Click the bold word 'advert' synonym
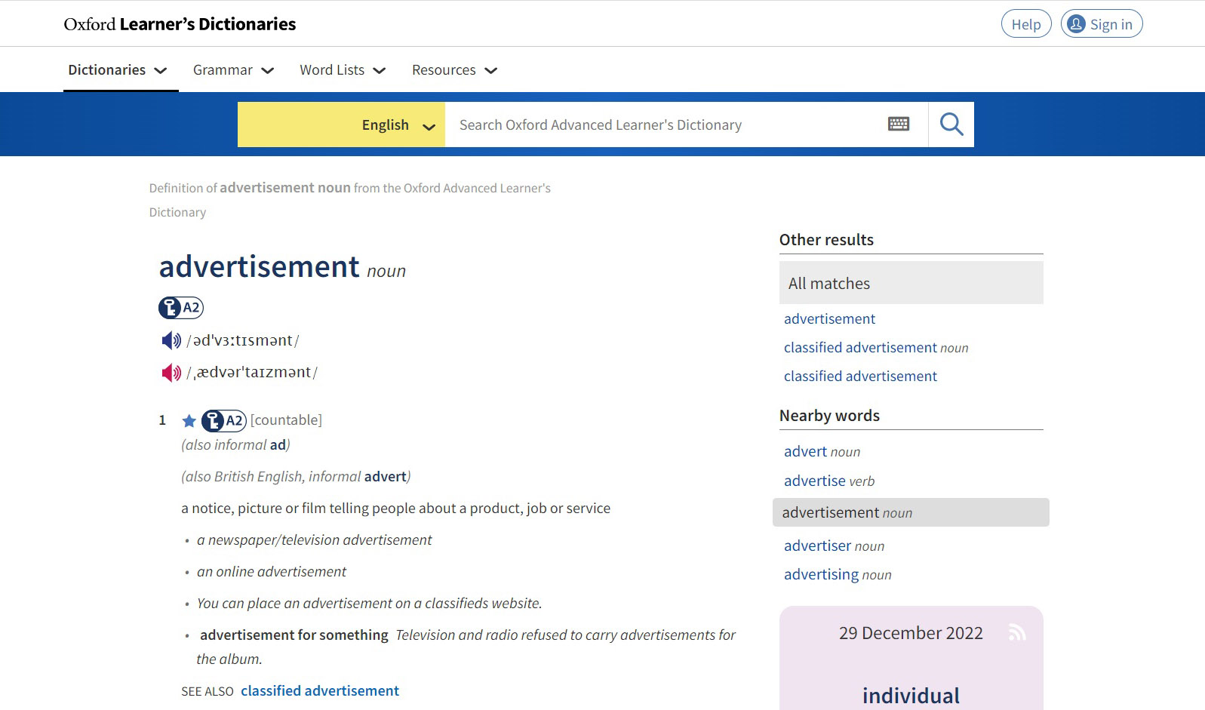Screen dimensions: 1205x710 pos(386,477)
